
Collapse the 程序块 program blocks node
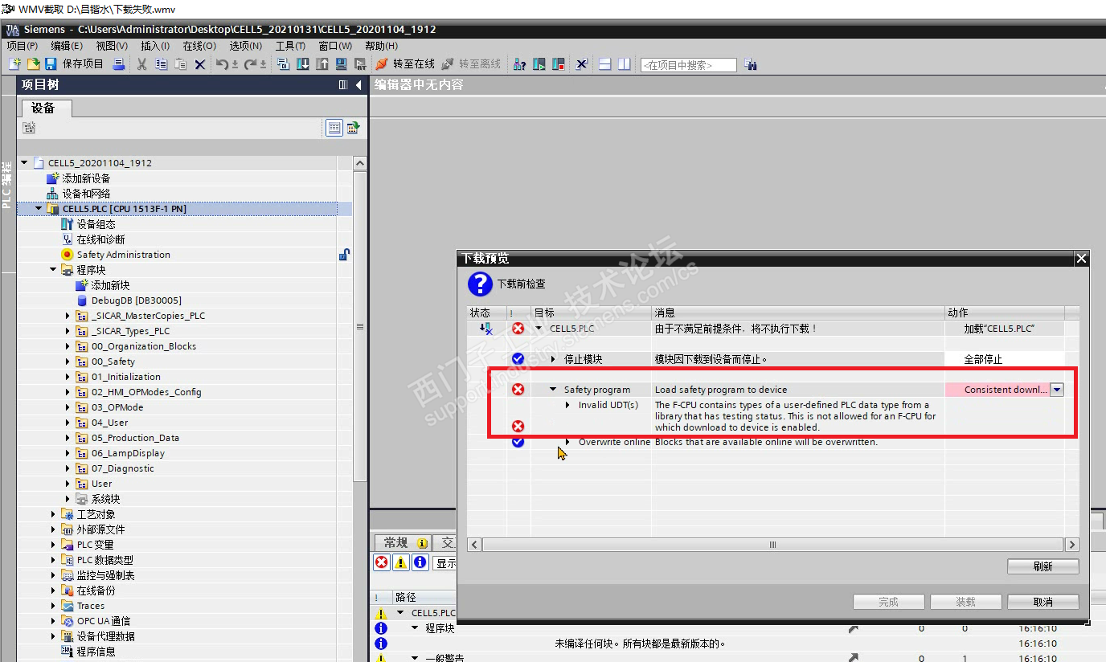tap(53, 270)
